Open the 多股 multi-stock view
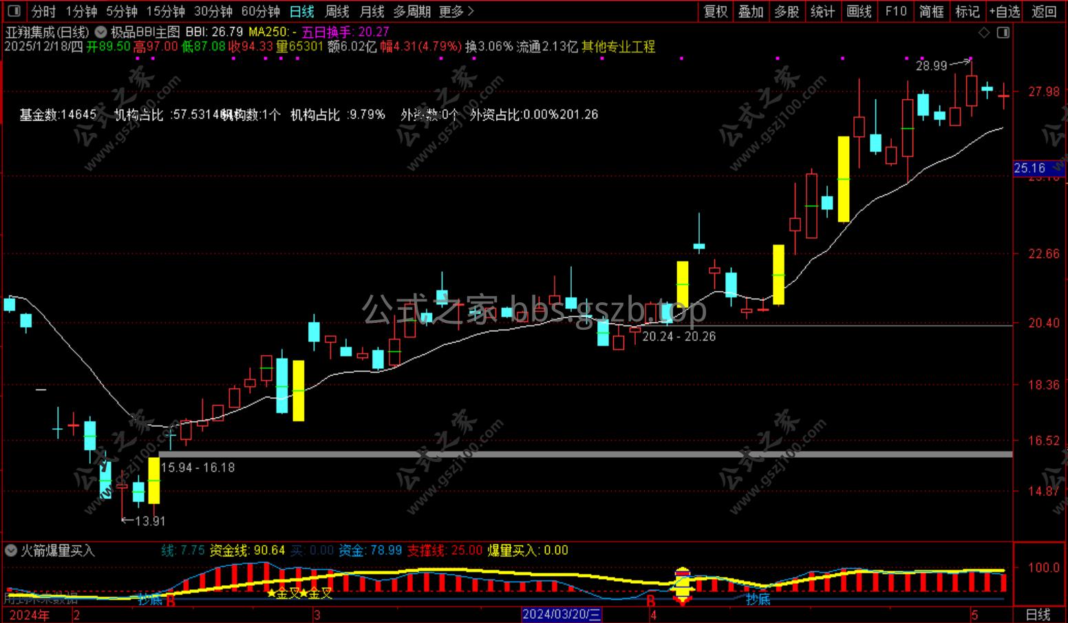Viewport: 1068px width, 623px height. pyautogui.click(x=787, y=12)
